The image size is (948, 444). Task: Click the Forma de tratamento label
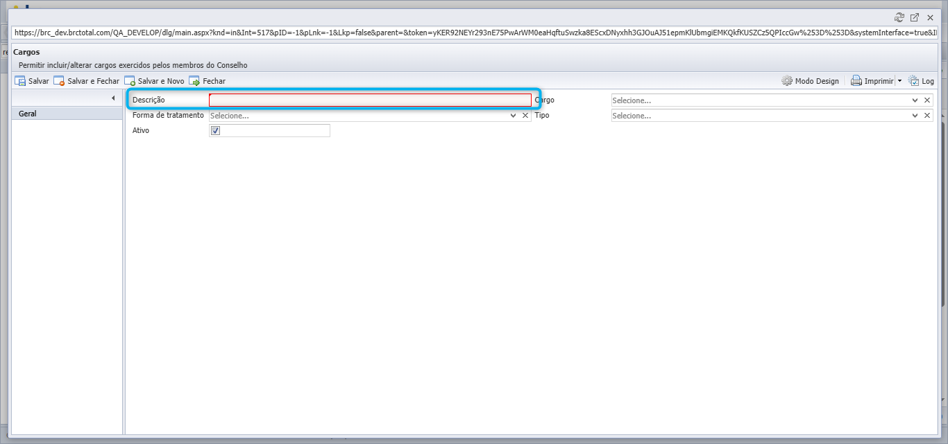(168, 115)
